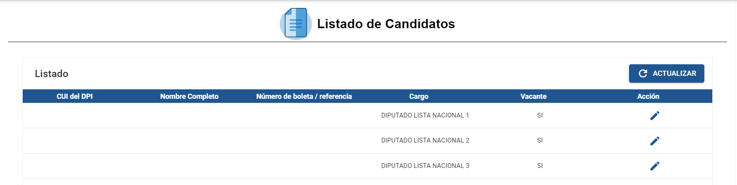This screenshot has height=185, width=737.
Task: Click the document icon beside the page title
Action: [296, 24]
